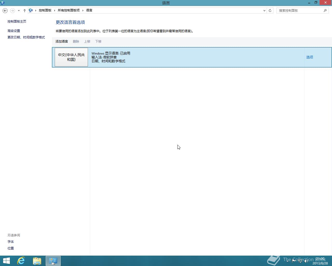332x266 pixels.
Task: Minimize the 语言 window
Action: (309, 3)
